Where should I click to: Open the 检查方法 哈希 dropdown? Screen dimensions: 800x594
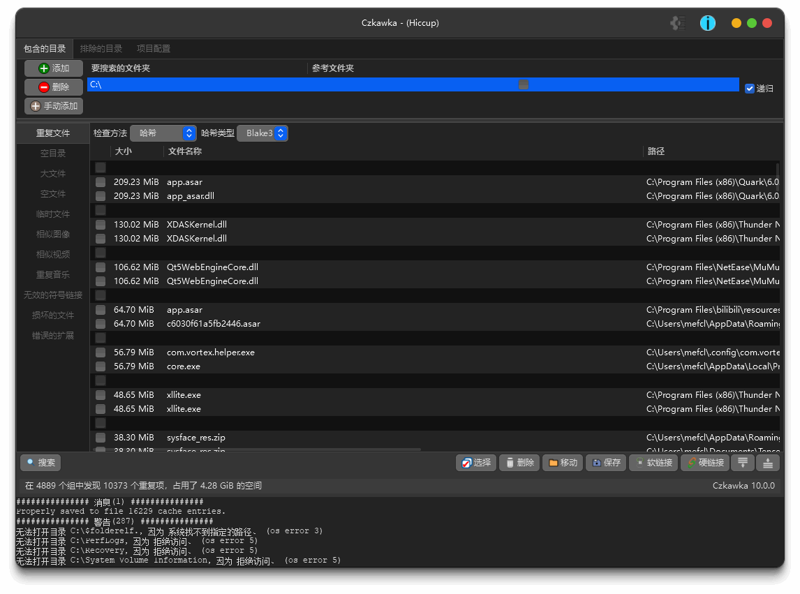click(163, 133)
